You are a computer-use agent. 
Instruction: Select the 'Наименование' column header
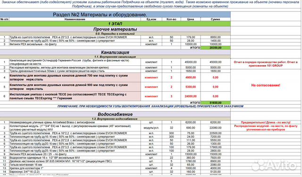click(x=75, y=19)
